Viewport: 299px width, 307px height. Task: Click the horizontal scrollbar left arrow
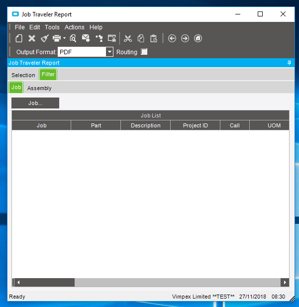click(18, 282)
